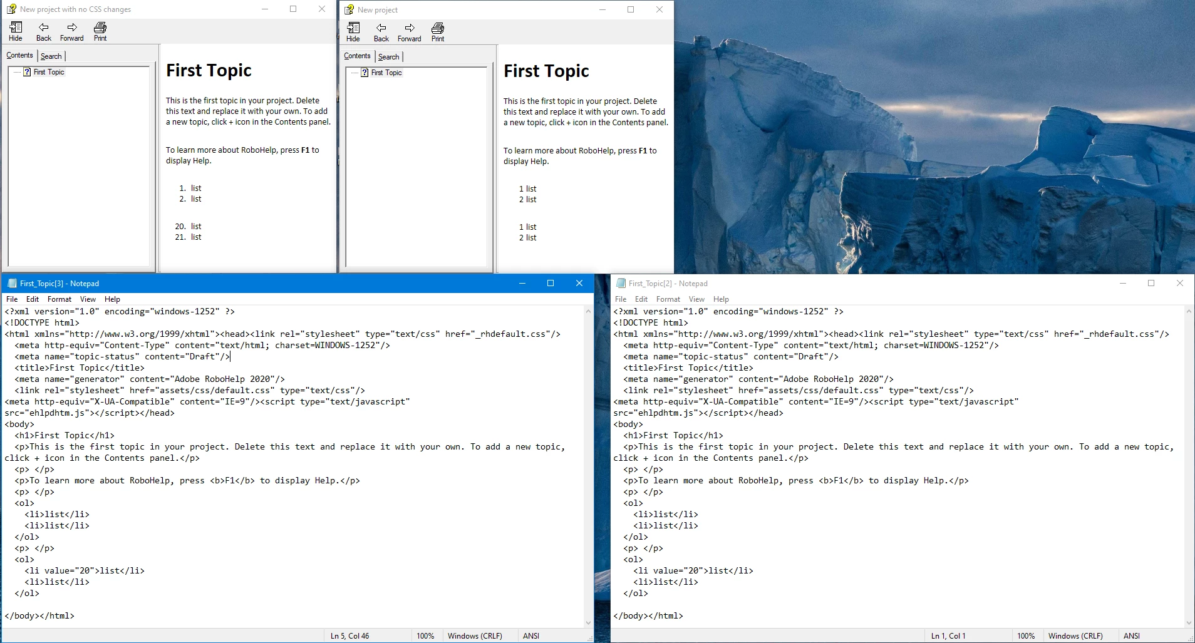Click generator meta line in First_Topic[3] Notepad
This screenshot has width=1195, height=643.
pos(150,379)
